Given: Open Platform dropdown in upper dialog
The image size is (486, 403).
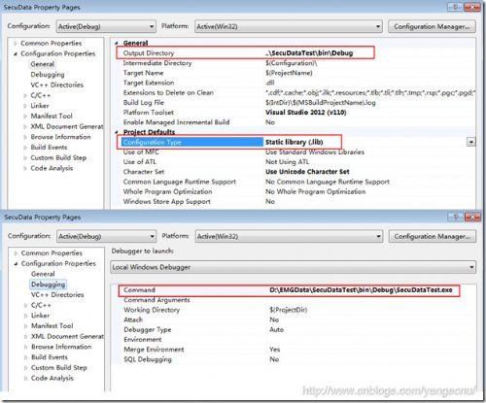Looking at the screenshot, I should (x=288, y=26).
